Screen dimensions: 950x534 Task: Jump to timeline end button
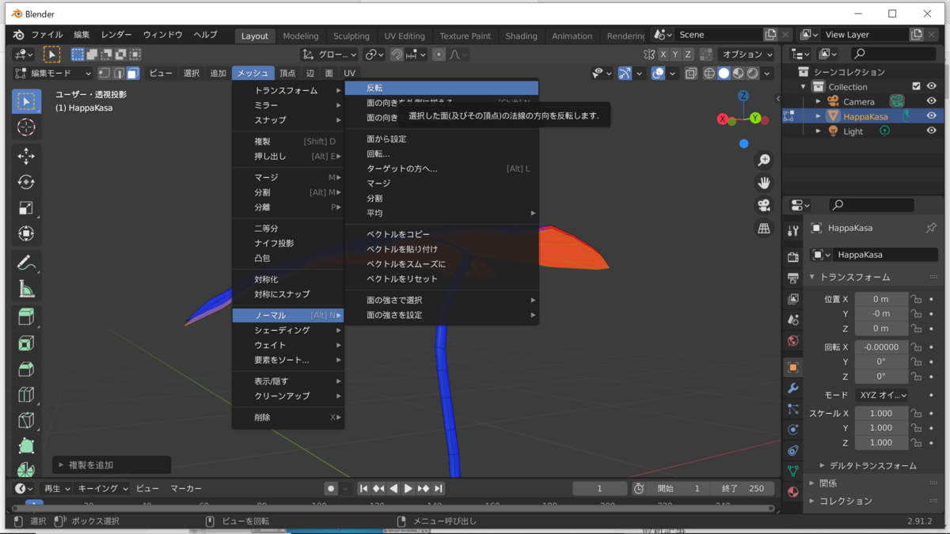439,488
